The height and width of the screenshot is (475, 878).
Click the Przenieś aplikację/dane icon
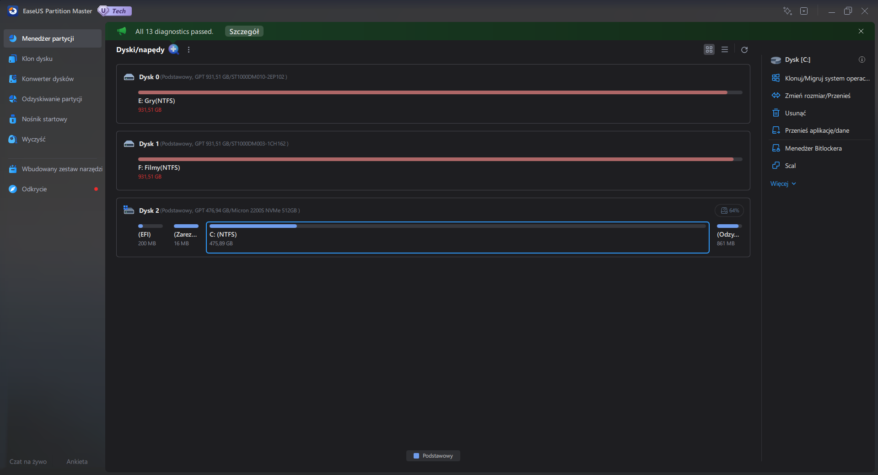click(x=776, y=130)
